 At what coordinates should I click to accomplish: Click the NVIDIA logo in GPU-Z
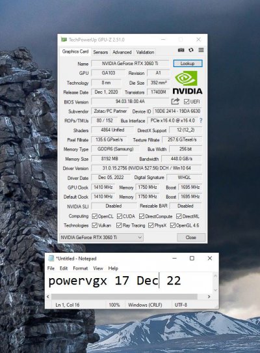[187, 83]
